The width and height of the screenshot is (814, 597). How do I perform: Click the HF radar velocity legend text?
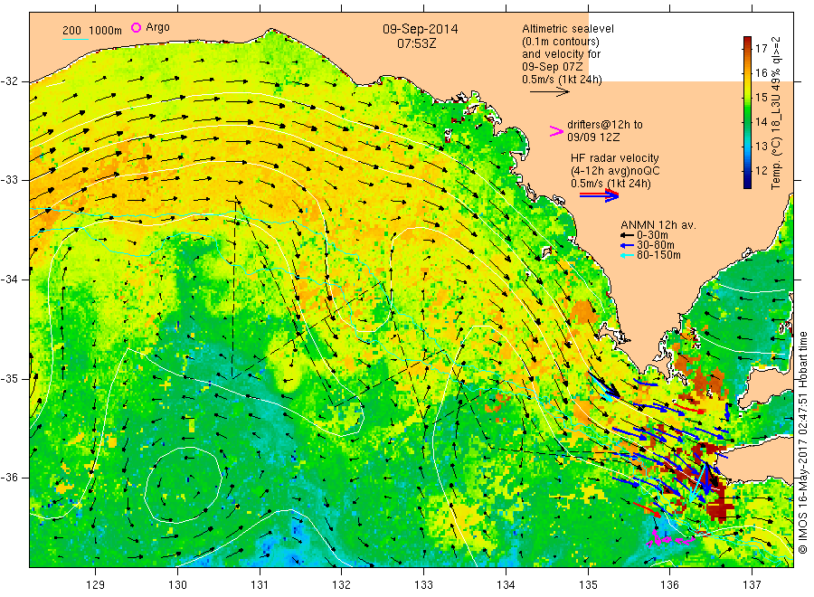[615, 158]
